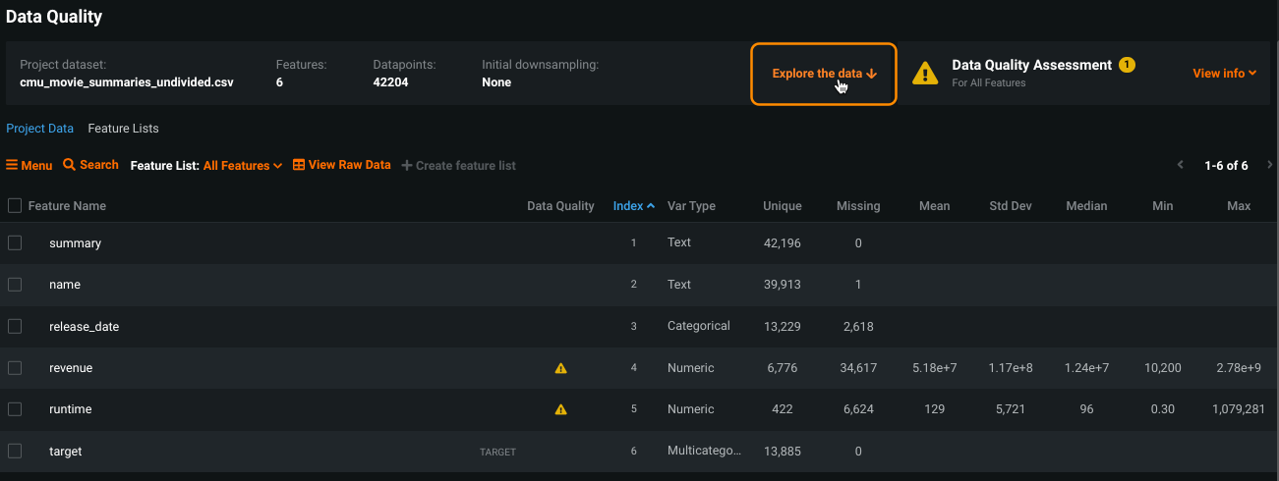The height and width of the screenshot is (481, 1279).
Task: Expand the View info dropdown
Action: 1224,74
